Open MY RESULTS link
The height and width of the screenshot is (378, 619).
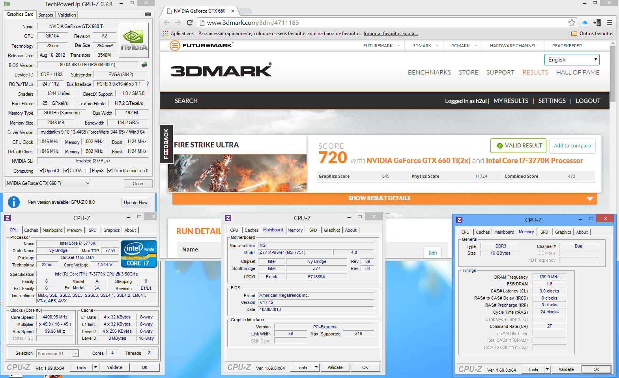point(511,101)
